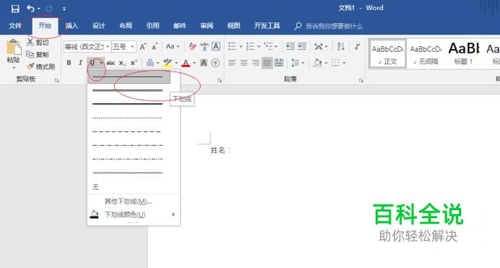Image resolution: width=500 pixels, height=268 pixels.
Task: Choose the dotted underline style
Action: coord(127,118)
